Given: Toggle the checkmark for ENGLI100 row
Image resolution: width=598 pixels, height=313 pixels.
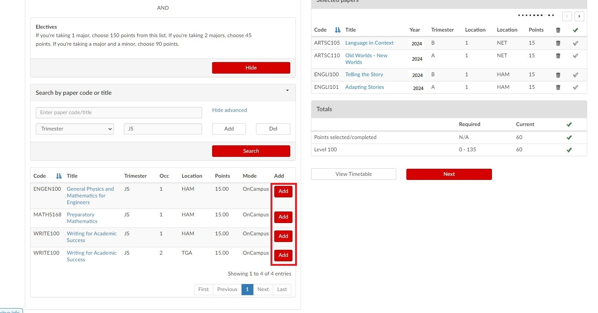Looking at the screenshot, I should pos(575,75).
